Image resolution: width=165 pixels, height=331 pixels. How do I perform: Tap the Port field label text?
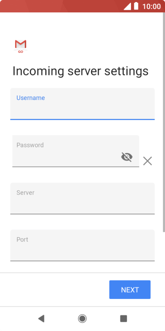click(x=22, y=240)
